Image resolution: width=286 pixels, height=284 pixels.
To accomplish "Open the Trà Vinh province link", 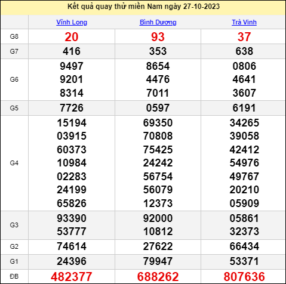I will 244,22.
